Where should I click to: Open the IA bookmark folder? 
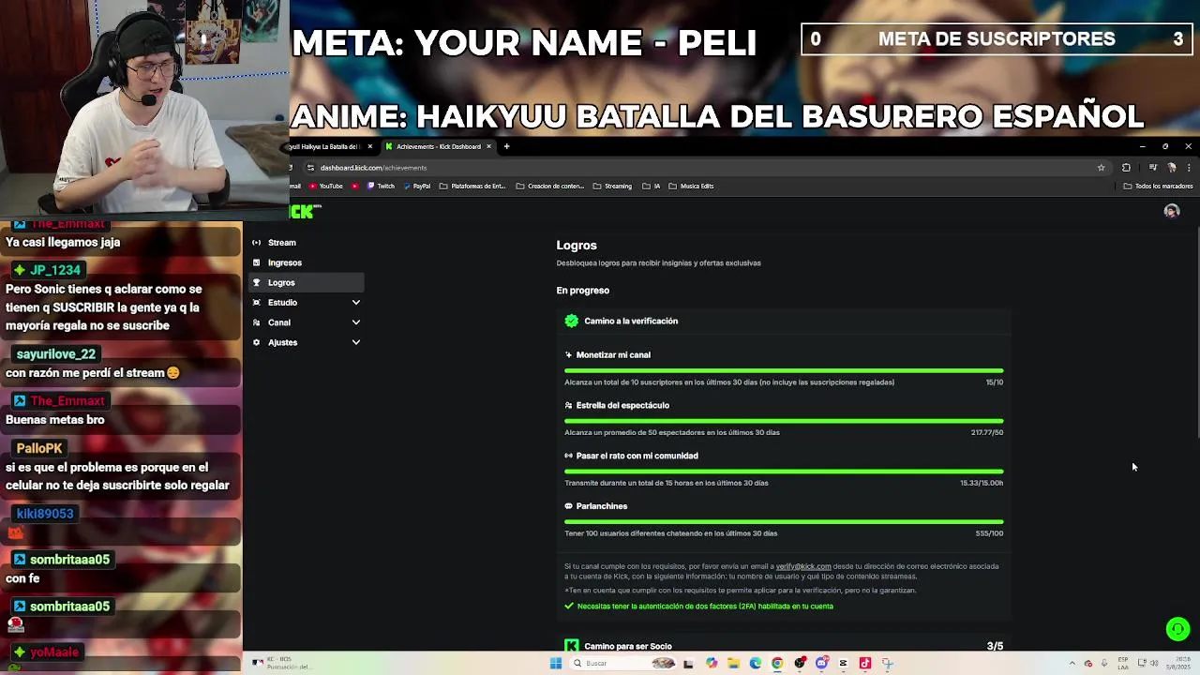(652, 186)
